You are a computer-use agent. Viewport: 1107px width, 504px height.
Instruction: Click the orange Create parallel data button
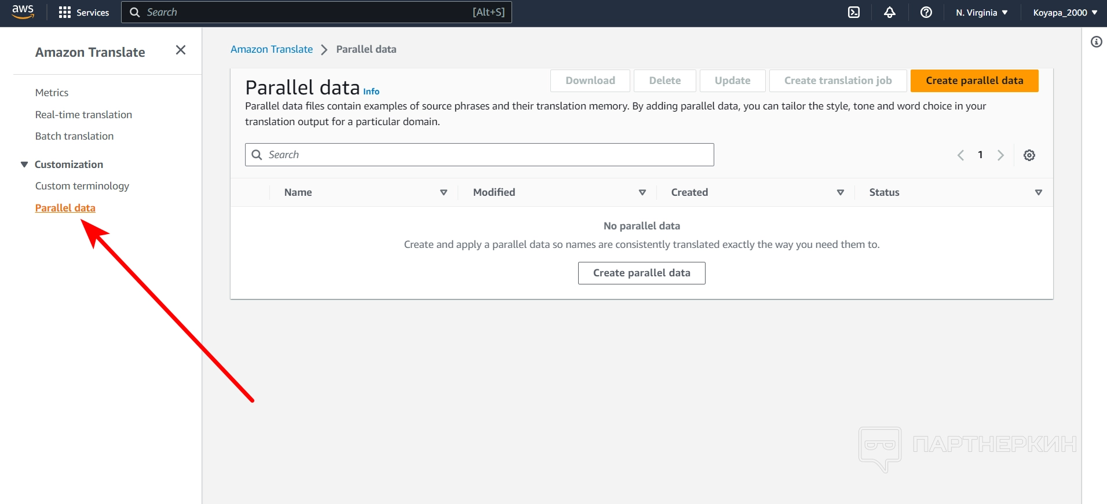coord(974,81)
